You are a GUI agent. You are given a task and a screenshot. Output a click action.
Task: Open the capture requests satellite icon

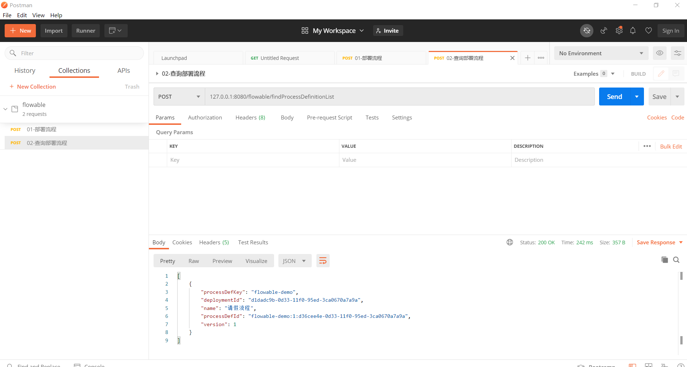pos(604,31)
